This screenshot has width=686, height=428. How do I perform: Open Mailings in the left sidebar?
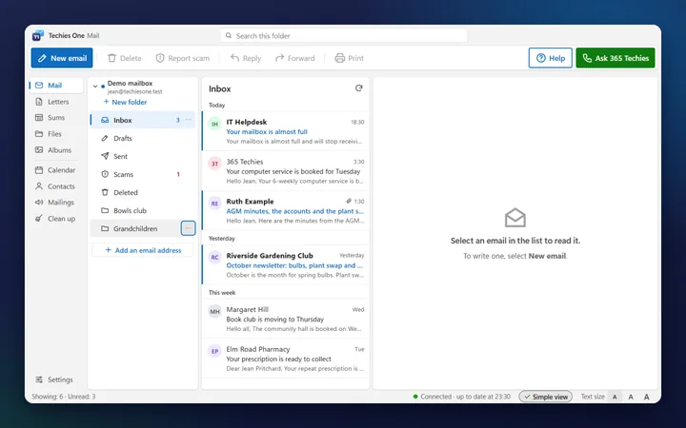pos(56,203)
